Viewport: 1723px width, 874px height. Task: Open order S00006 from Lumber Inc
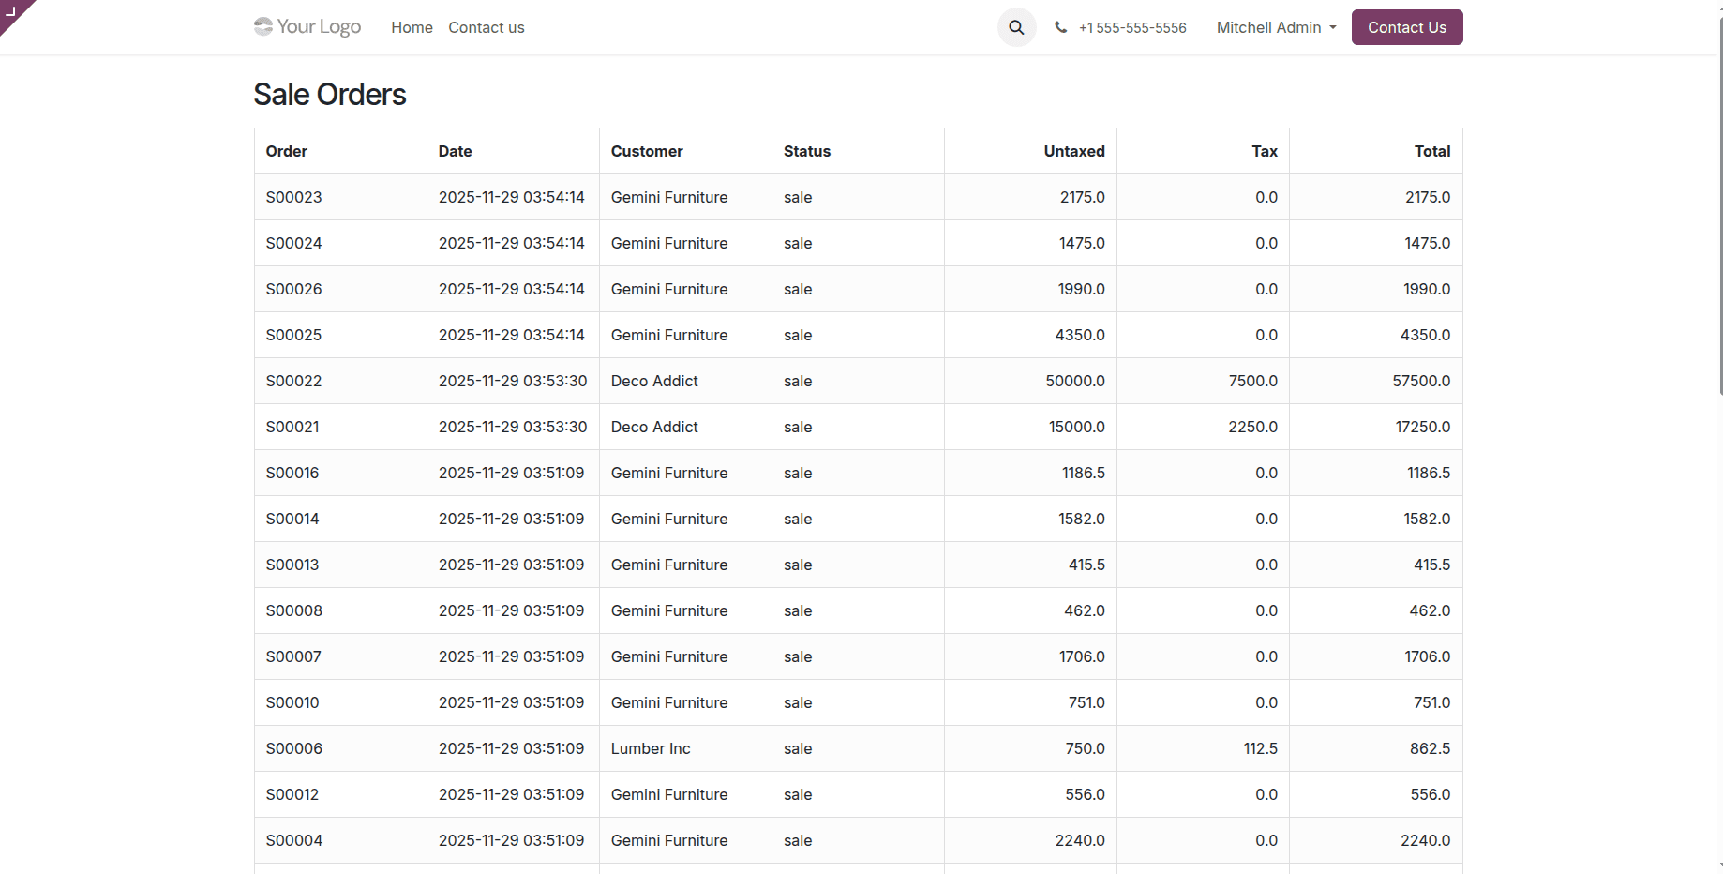click(x=293, y=748)
